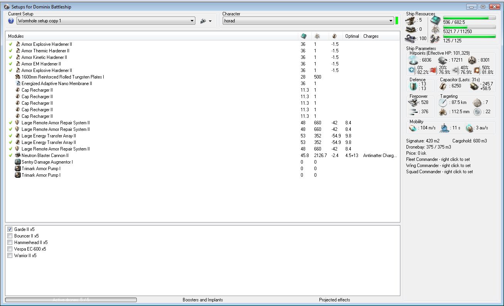
Task: Select the Sentry Damage Augmentor I row
Action: (x=202, y=162)
